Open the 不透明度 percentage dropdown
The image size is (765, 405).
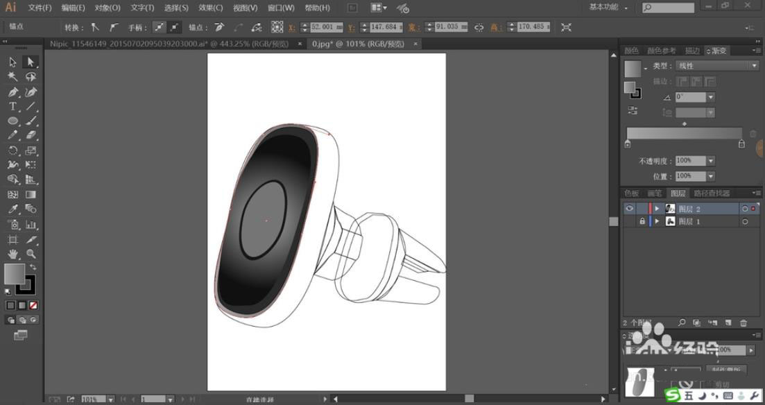[x=711, y=160]
